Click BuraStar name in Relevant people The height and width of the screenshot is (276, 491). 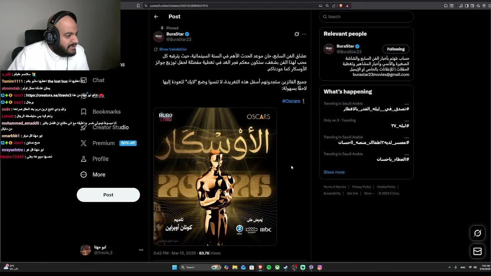(345, 46)
